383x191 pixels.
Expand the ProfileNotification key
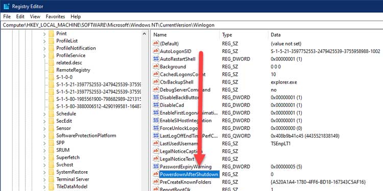[x=44, y=48]
